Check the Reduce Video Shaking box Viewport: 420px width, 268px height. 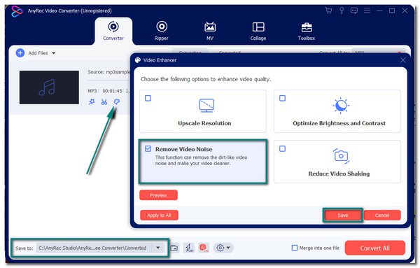pos(282,149)
